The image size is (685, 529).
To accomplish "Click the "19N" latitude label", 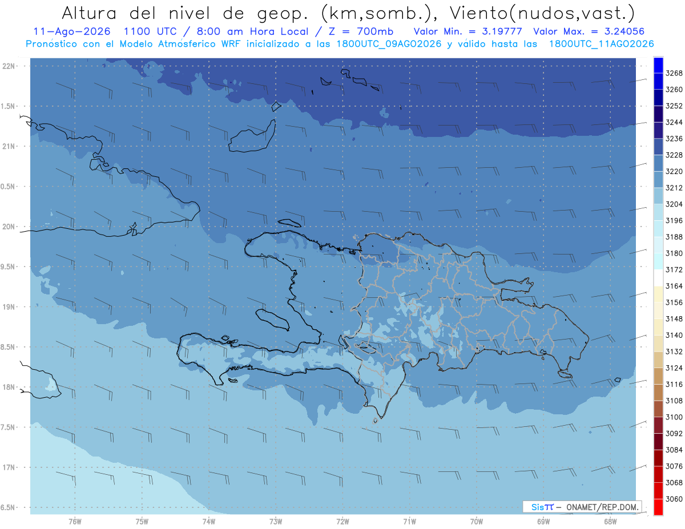I will (9, 307).
